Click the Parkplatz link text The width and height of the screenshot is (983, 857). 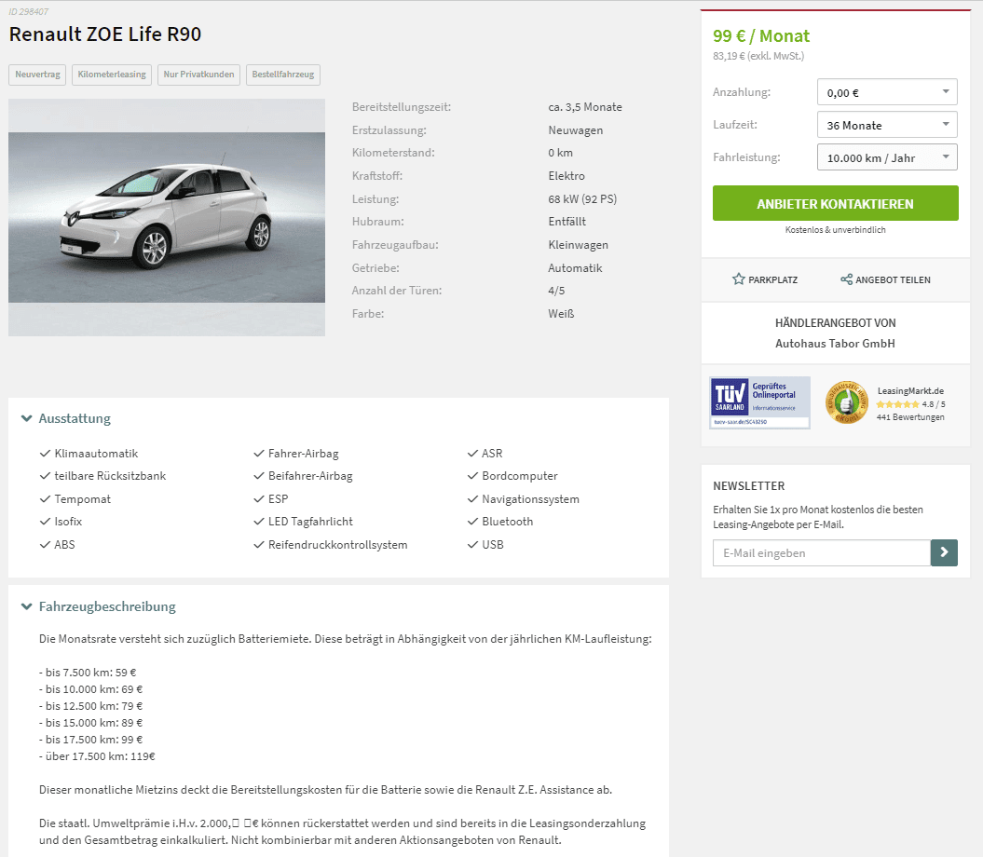773,279
